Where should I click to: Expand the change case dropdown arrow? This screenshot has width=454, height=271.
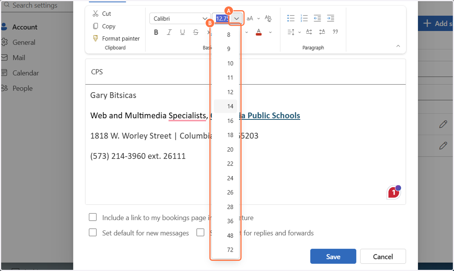pos(259,19)
